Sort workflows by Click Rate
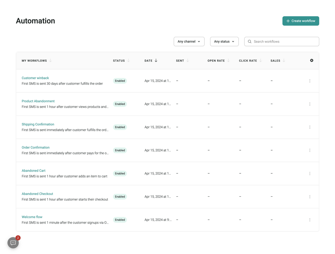 tap(260, 61)
